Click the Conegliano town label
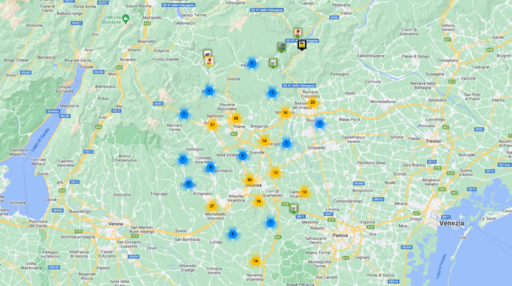Viewport: 512px width, 286px height. pyautogui.click(x=447, y=60)
